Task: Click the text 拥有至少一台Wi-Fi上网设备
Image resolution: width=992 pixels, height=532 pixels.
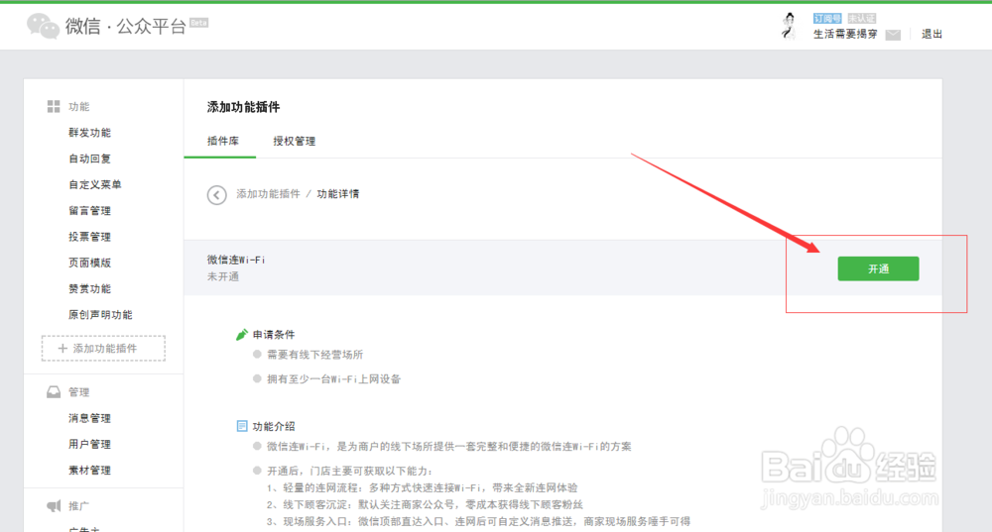Action: 334,379
